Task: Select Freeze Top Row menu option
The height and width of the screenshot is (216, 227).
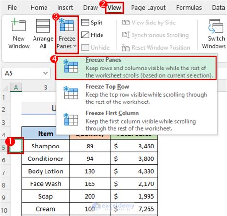Action: (x=136, y=94)
